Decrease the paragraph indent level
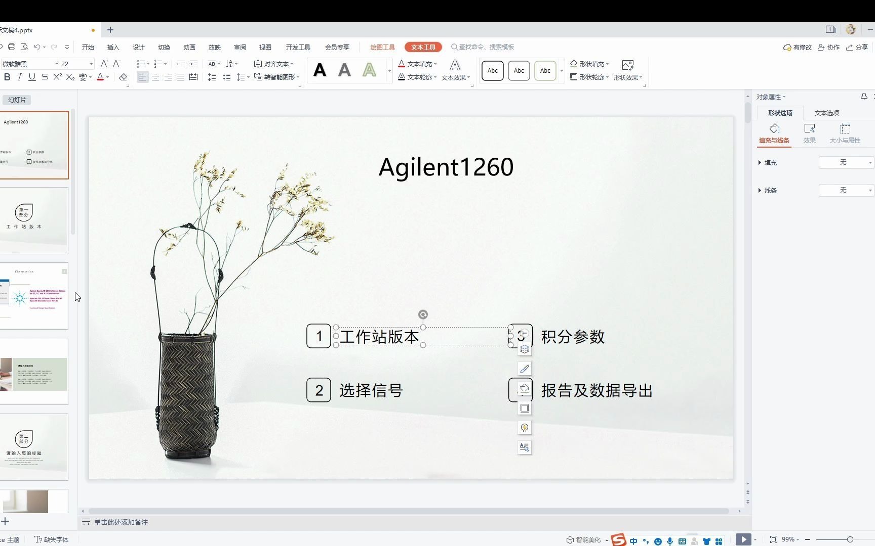Screen dimensions: 875x546 pos(181,64)
